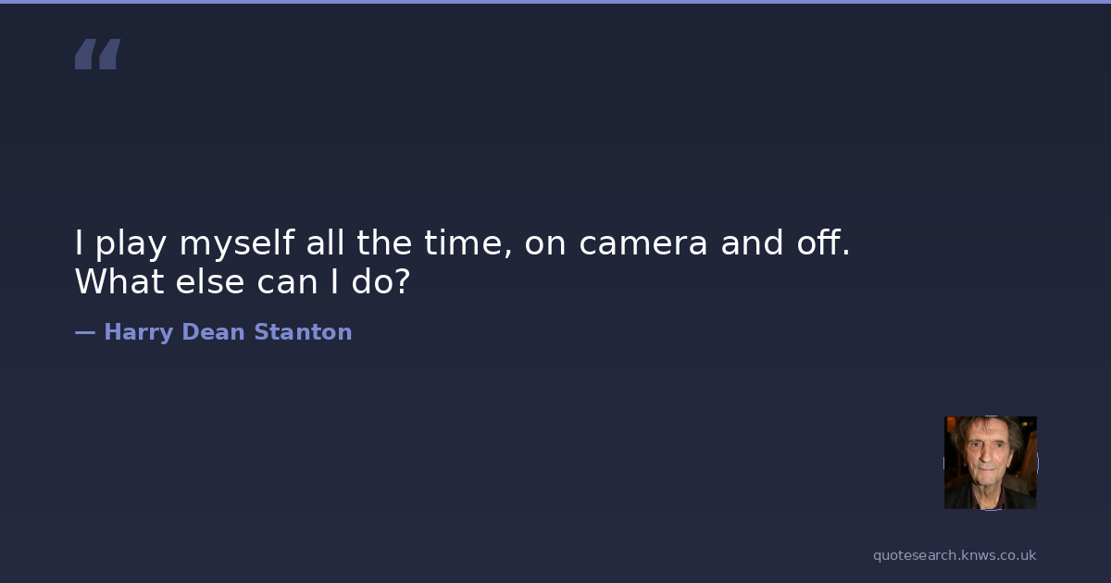1111x583 pixels.
Task: Click the word "and" in the quote
Action: pyautogui.click(x=750, y=243)
